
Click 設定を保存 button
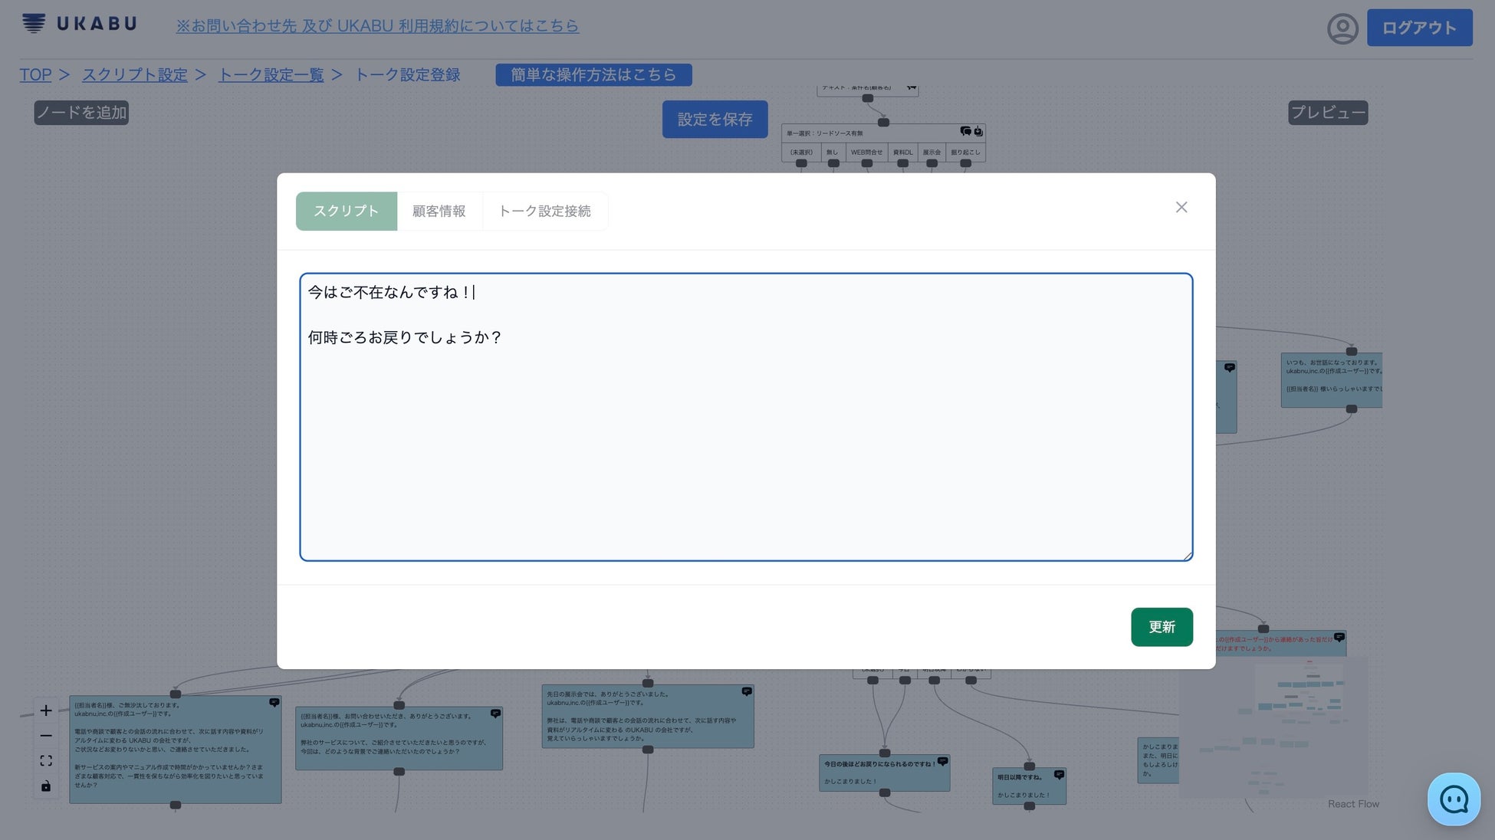click(x=715, y=119)
